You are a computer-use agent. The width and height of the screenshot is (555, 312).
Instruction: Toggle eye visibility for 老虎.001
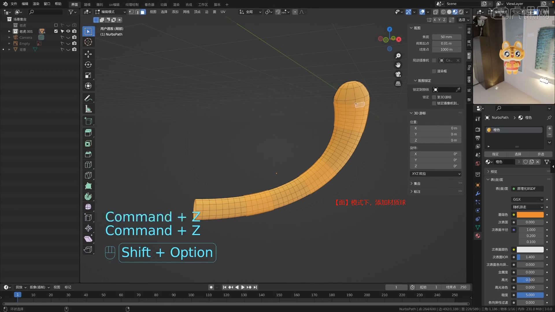tap(68, 31)
